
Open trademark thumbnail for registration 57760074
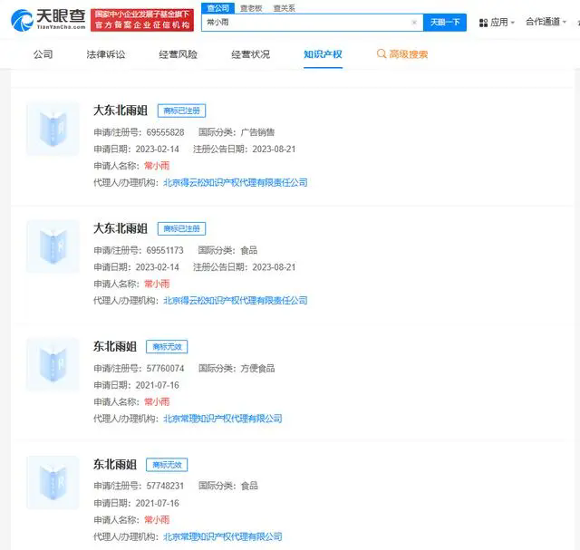[x=53, y=364]
